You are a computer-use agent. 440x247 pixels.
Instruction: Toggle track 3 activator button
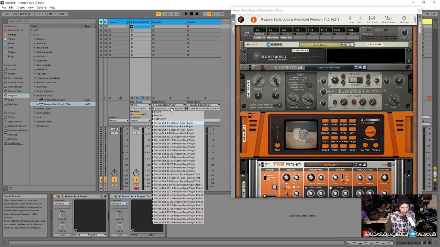click(x=114, y=179)
